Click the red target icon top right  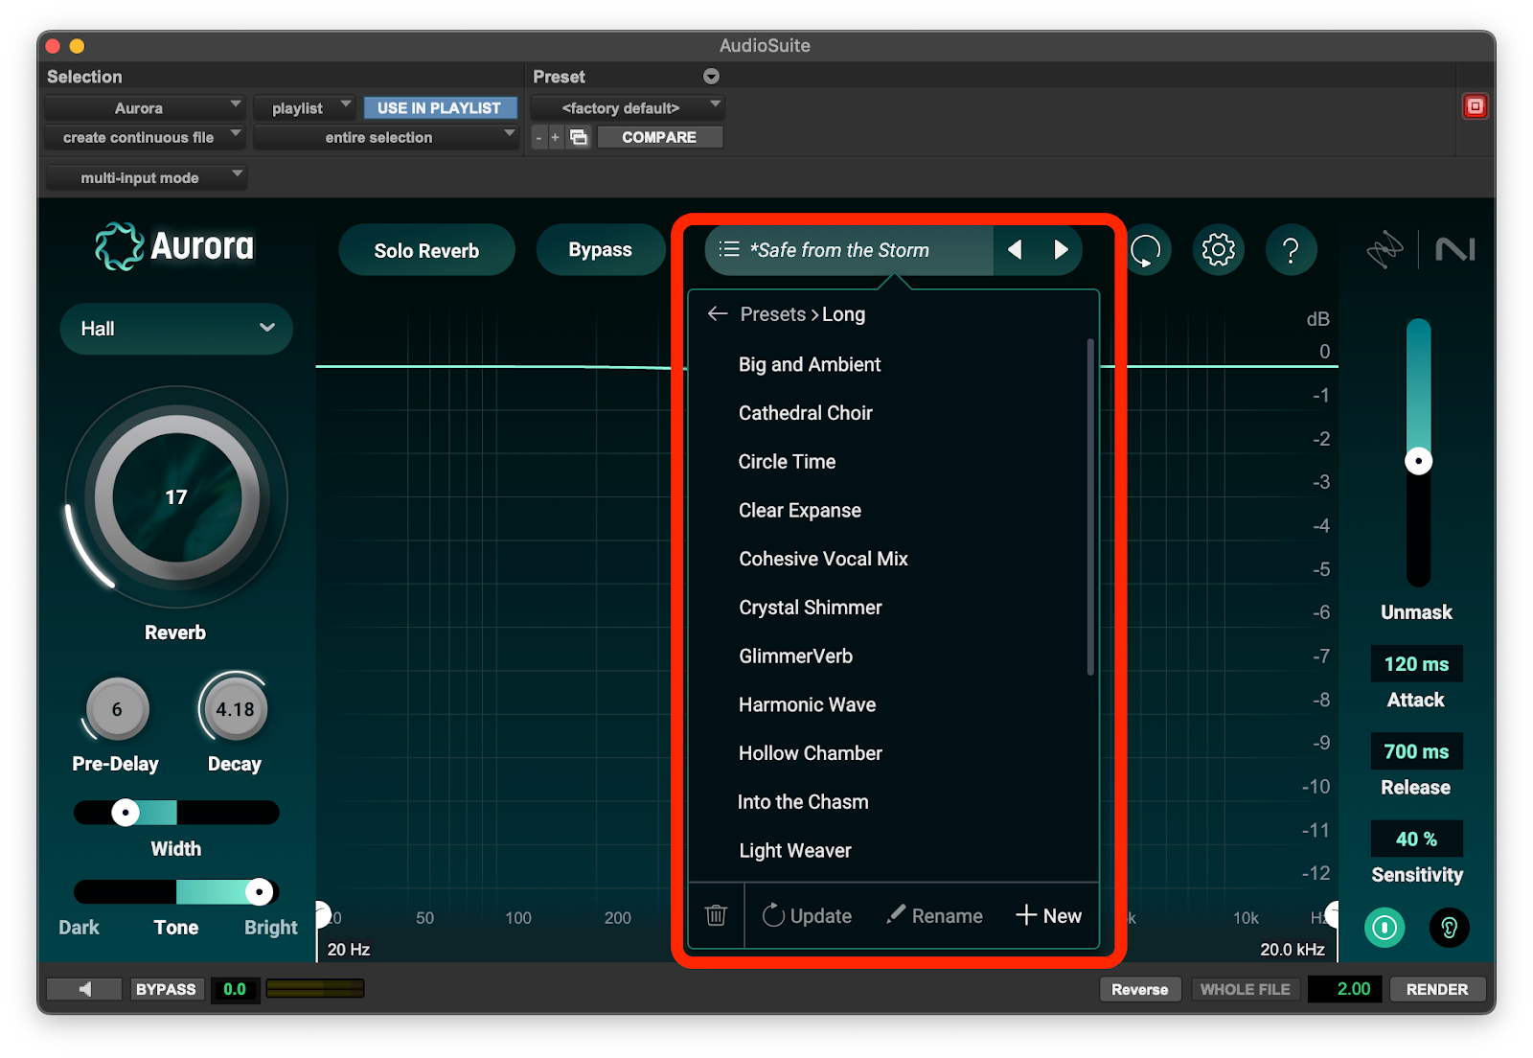click(x=1476, y=106)
